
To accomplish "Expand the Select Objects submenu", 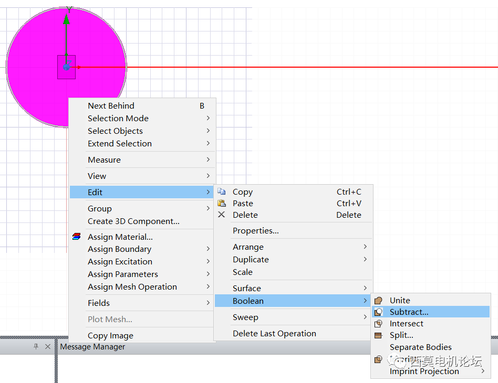I will [x=142, y=131].
